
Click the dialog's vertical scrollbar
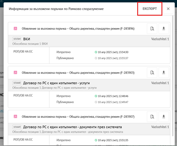pyautogui.click(x=173, y=76)
